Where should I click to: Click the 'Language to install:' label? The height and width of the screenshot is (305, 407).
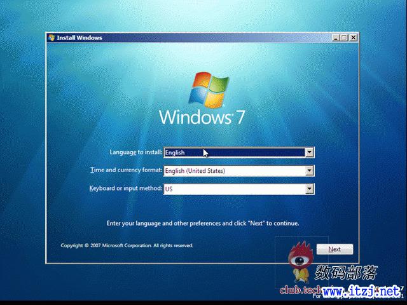[135, 152]
